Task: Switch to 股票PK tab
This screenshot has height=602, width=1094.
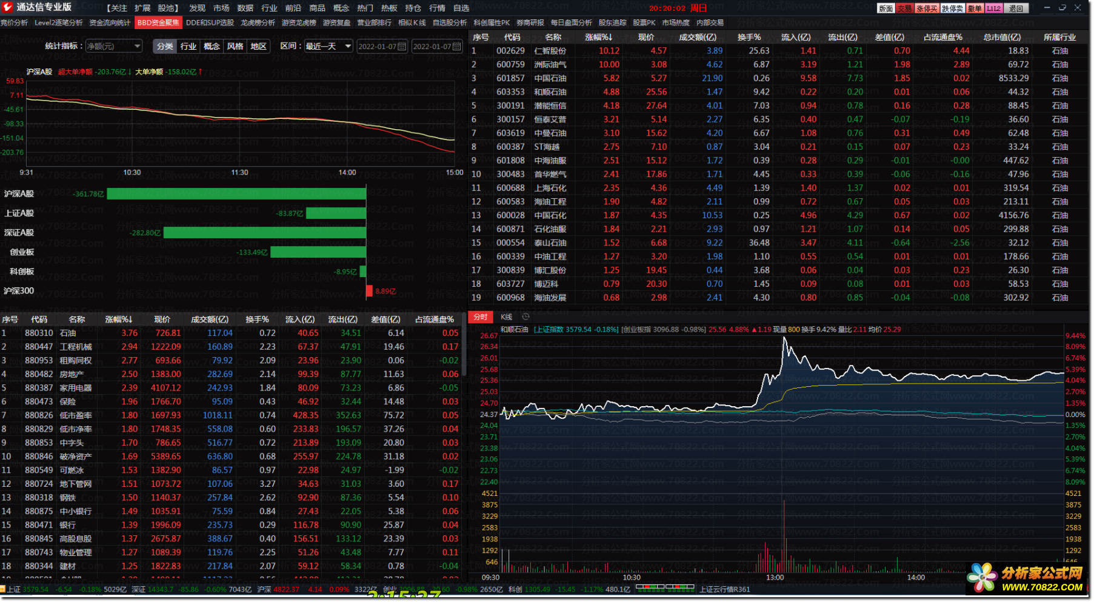Action: coord(644,22)
